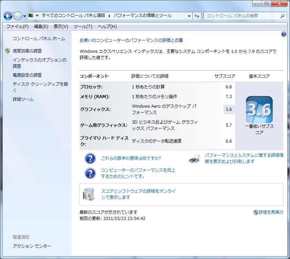Open the ファイル(F) menu

pos(17,27)
